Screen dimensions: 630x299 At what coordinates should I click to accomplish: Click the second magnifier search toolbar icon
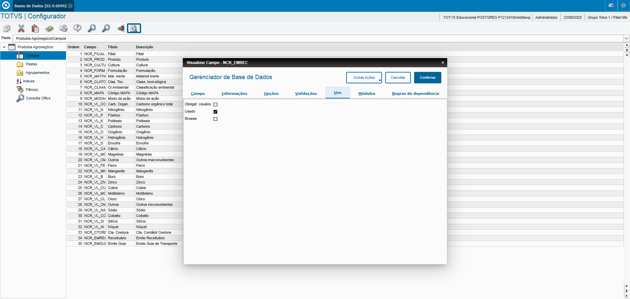[106, 29]
